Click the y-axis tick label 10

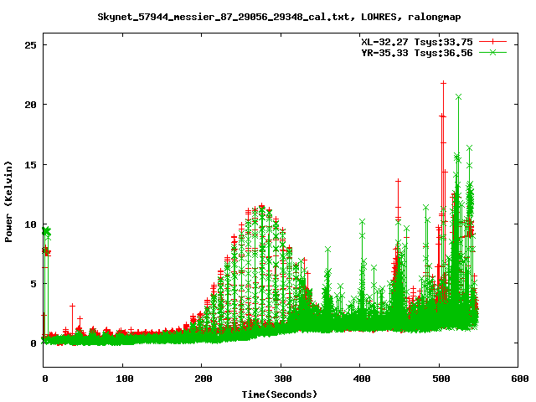click(x=30, y=224)
